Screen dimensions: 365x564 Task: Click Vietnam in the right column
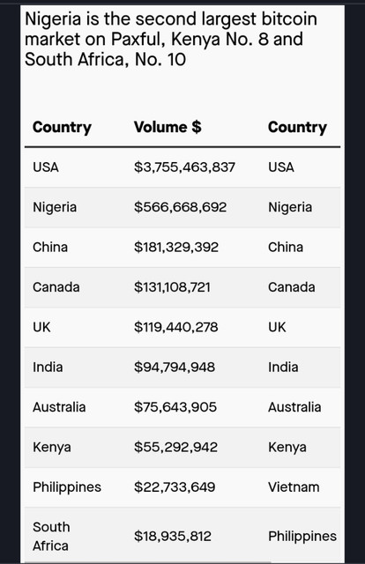click(x=294, y=487)
